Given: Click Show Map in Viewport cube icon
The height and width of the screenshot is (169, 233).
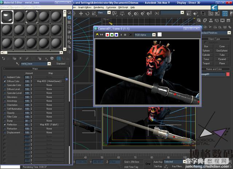Looking at the screenshot, I should (x=52, y=58).
